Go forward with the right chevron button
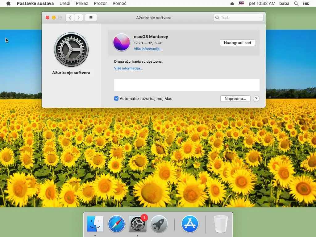Screen dimensions: 316x237 pos(79,18)
